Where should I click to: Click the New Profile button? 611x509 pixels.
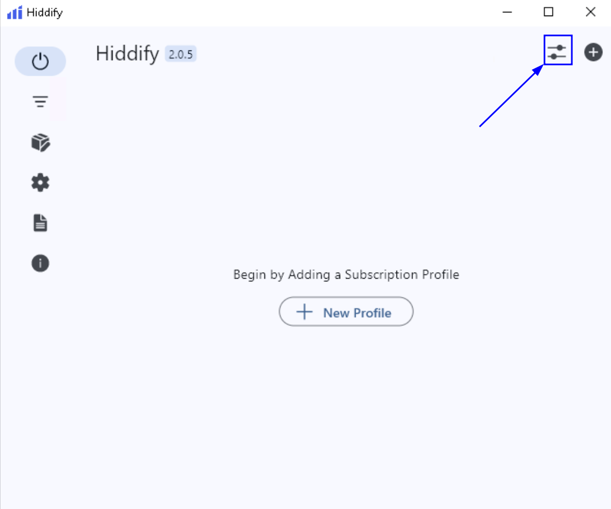pos(346,311)
